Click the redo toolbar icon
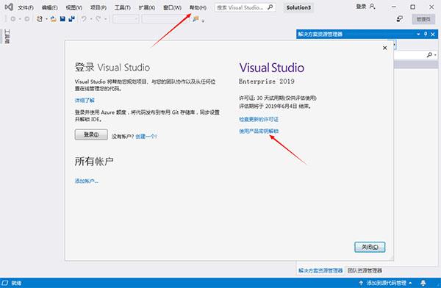Viewport: 441px width, 288px height. (98, 19)
